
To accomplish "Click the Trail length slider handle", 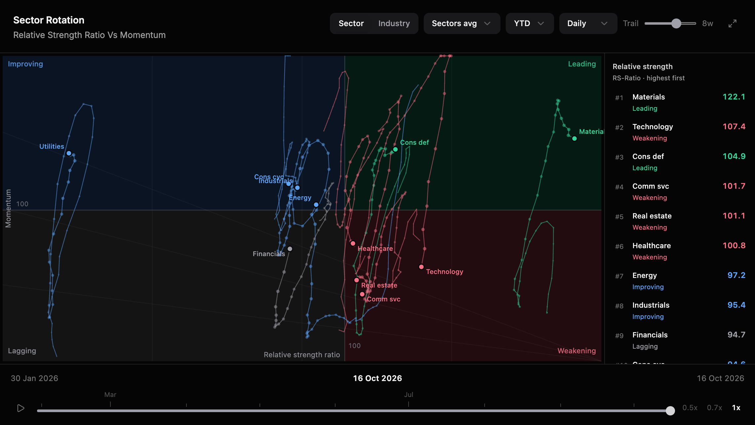I will 676,23.
